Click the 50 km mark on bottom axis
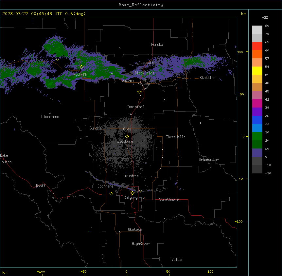The width and height of the screenshot is (282, 276). (x=168, y=272)
